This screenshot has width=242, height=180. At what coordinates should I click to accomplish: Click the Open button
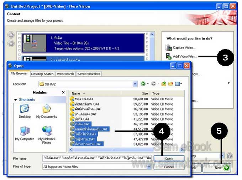[x=169, y=158]
